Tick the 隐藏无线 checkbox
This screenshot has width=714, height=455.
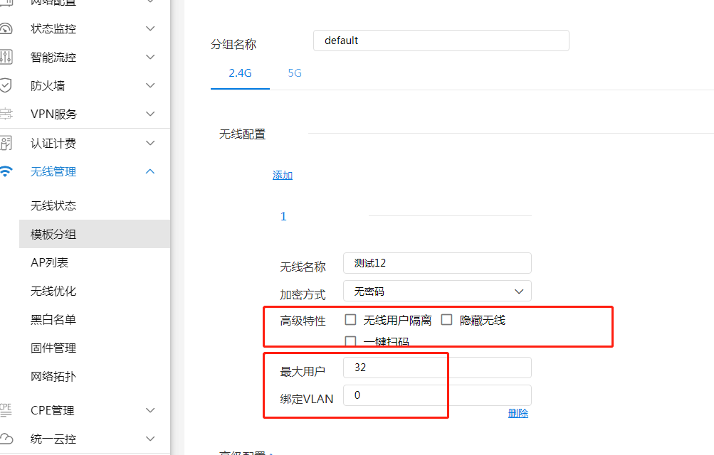[446, 320]
